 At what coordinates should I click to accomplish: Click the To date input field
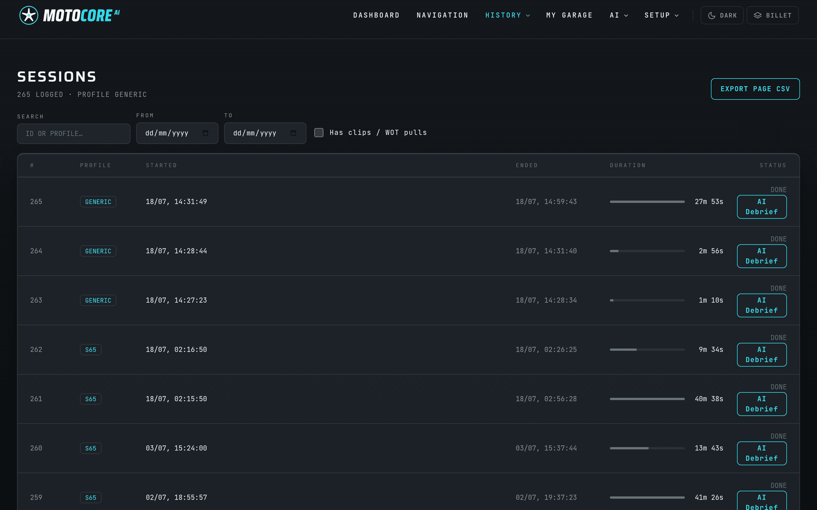tap(265, 133)
